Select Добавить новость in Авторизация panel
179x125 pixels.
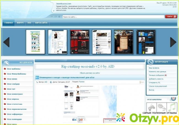[x=156, y=79]
